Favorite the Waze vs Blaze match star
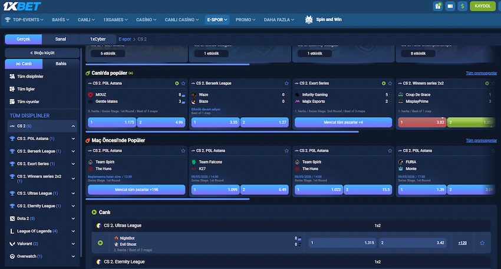This screenshot has width=501, height=269. tap(286, 83)
